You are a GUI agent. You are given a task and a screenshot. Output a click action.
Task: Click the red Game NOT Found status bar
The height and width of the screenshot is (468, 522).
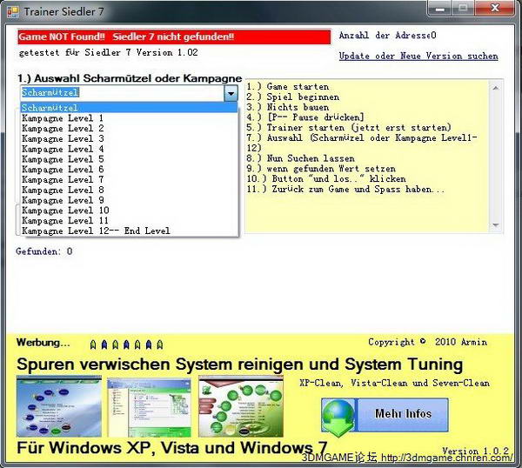[x=174, y=37]
